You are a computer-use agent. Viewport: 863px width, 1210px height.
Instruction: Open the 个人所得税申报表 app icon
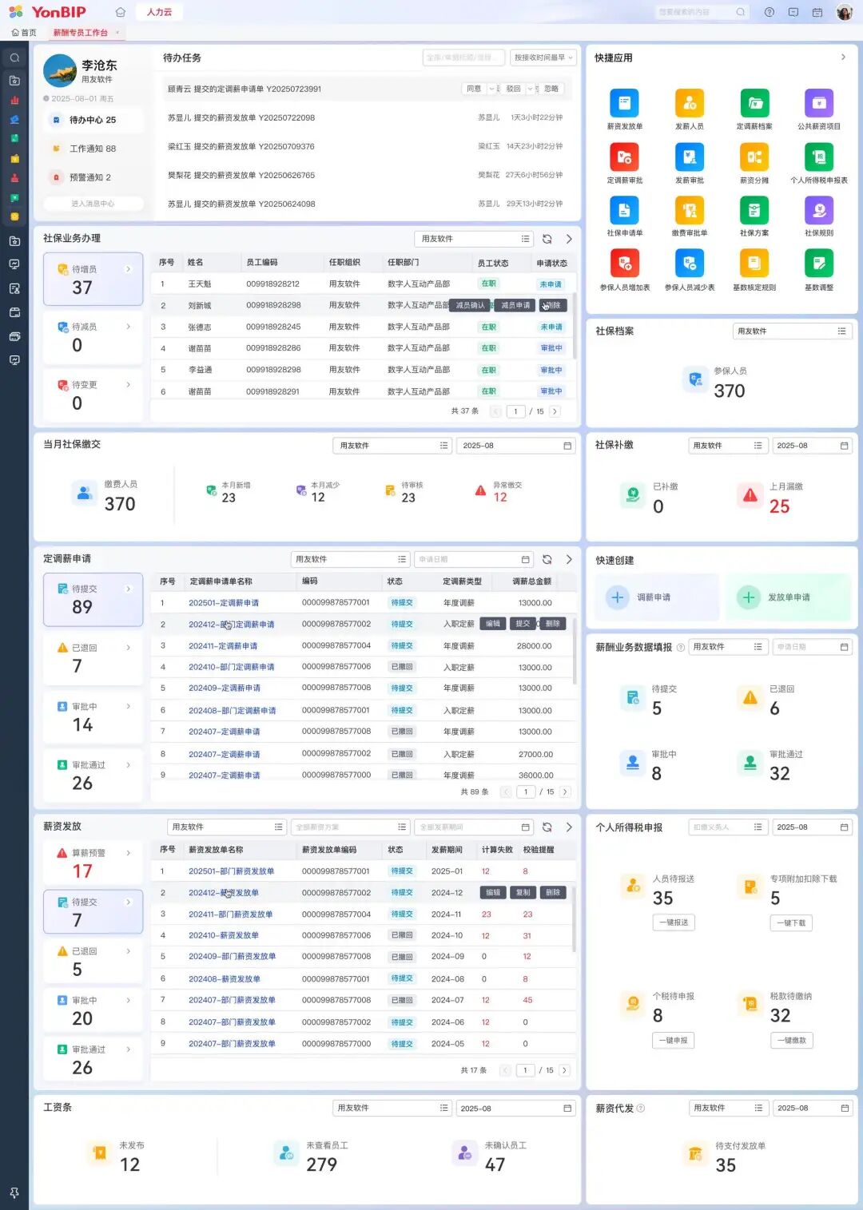818,157
